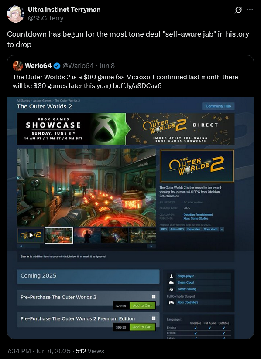Open the three-dot more options menu
The width and height of the screenshot is (261, 359).
250,10
